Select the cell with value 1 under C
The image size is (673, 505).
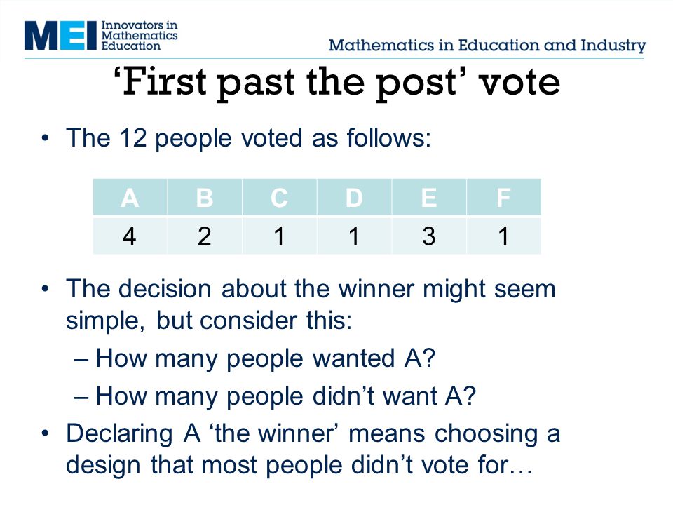coord(280,236)
